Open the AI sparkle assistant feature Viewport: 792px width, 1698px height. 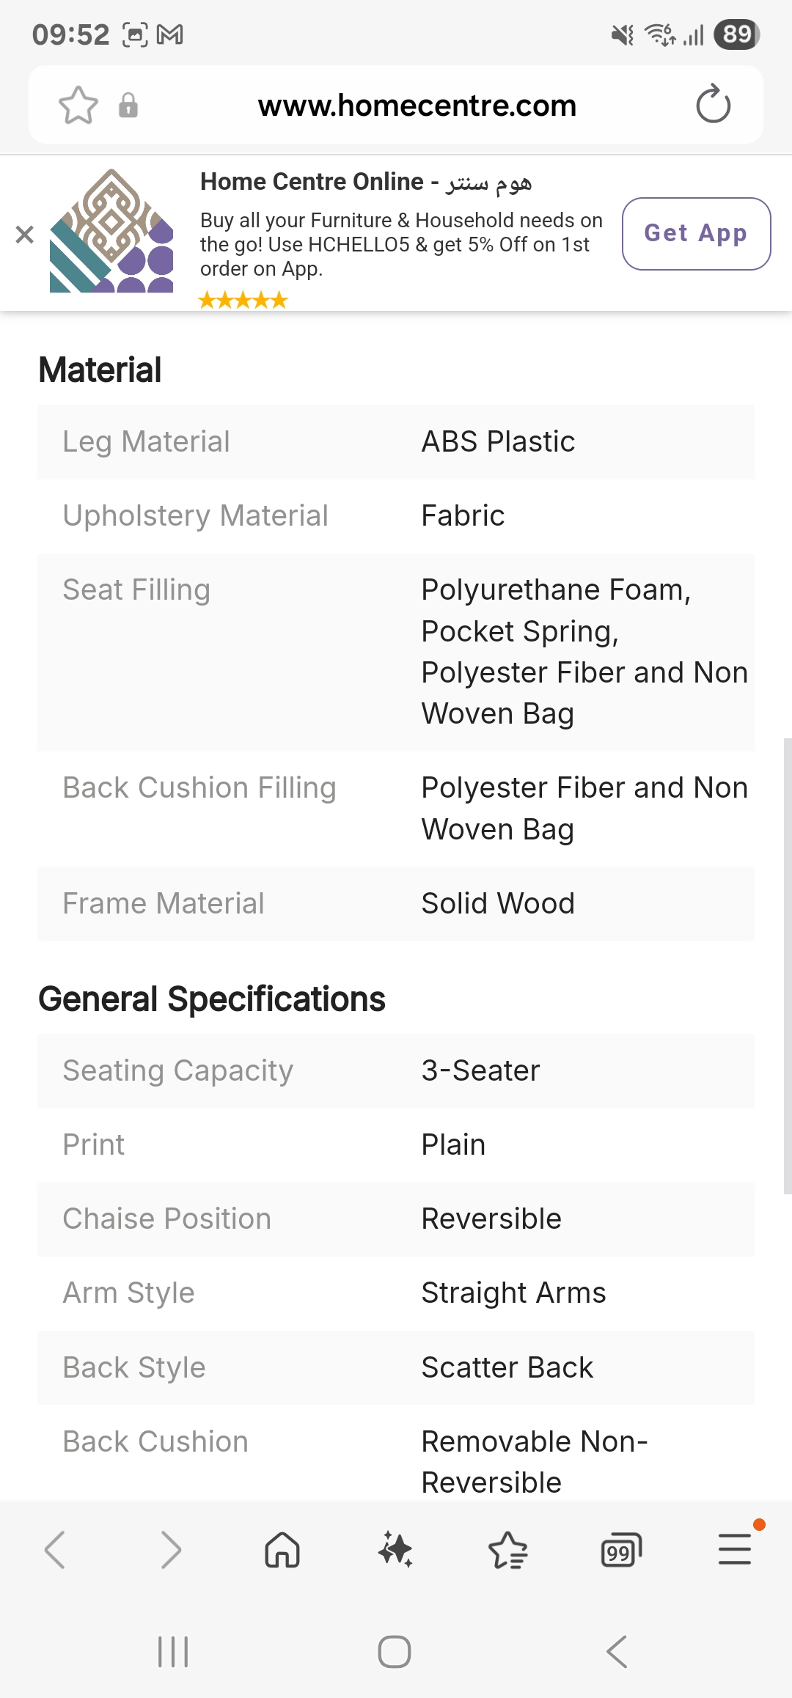click(396, 1550)
